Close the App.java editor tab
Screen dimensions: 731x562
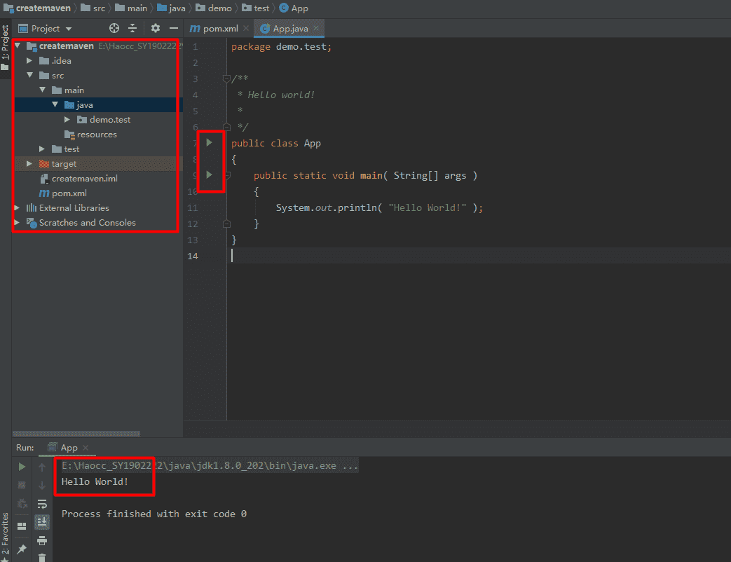click(316, 29)
